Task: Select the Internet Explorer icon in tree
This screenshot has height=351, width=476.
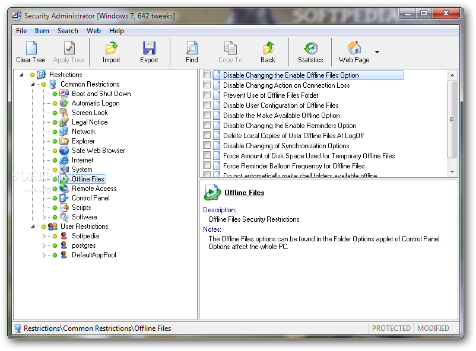Action: pos(64,160)
